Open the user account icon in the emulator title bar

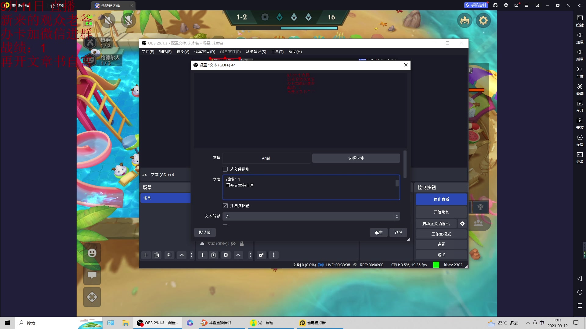click(x=506, y=5)
